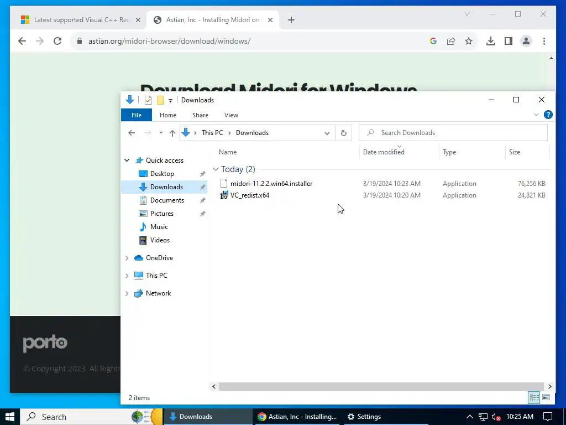Open Chrome three-dot menu
Screen dimensions: 566x425
544,41
